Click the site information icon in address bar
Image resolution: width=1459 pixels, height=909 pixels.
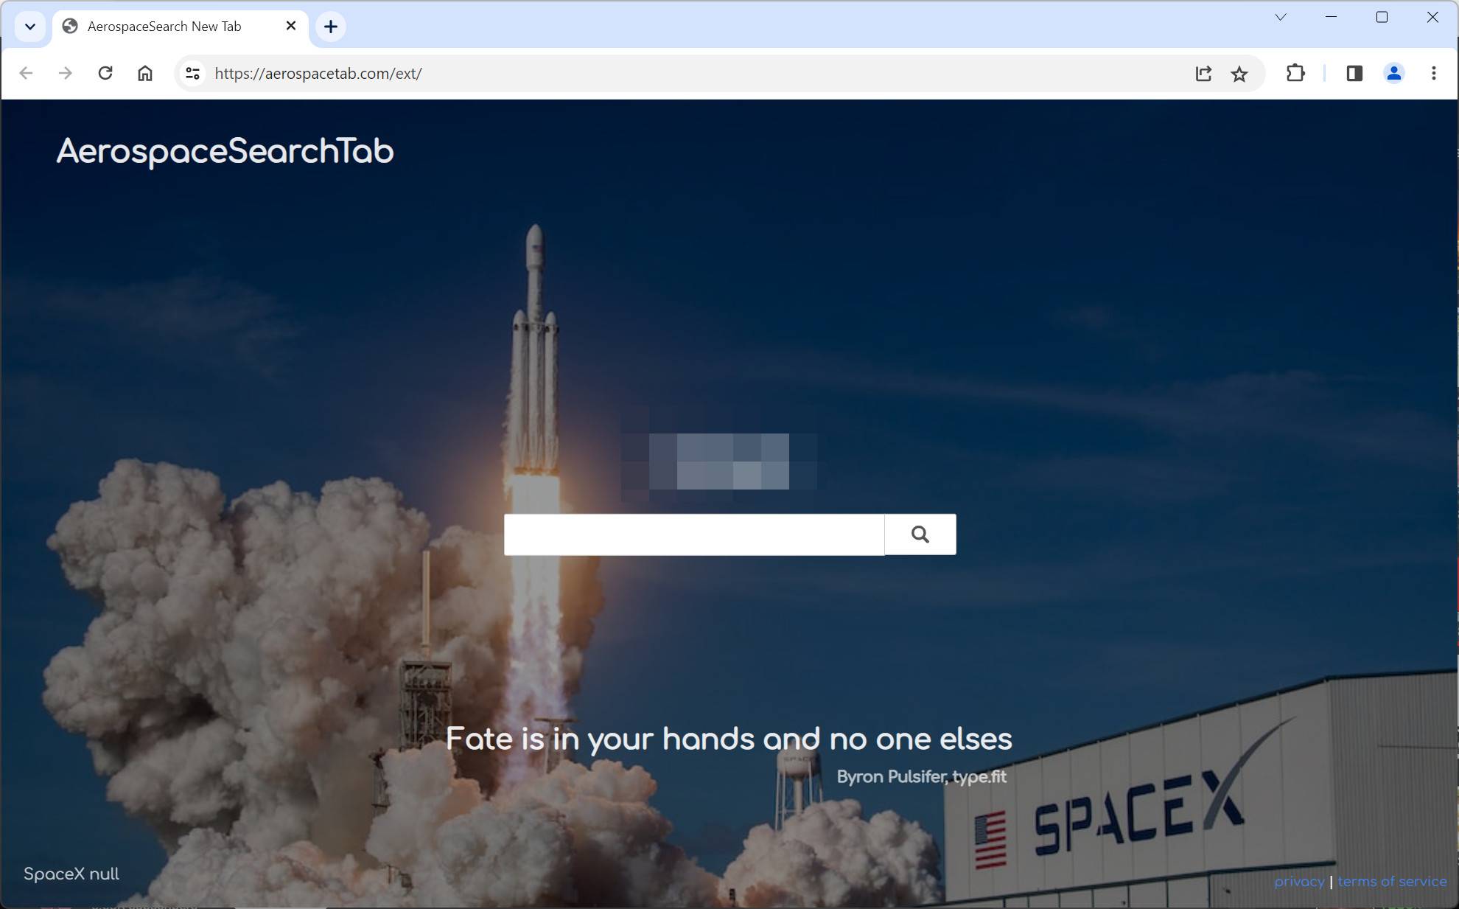[192, 73]
